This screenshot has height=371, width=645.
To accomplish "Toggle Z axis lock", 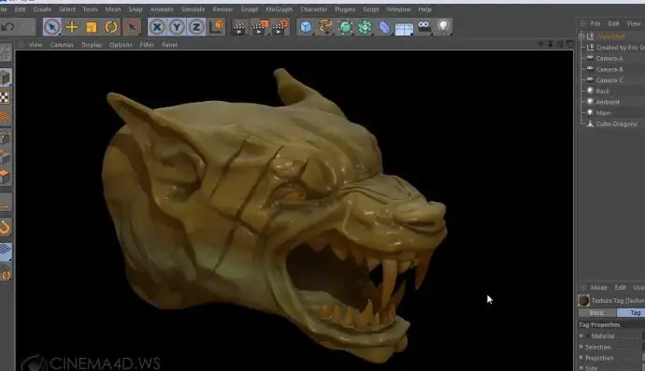I will coord(196,27).
